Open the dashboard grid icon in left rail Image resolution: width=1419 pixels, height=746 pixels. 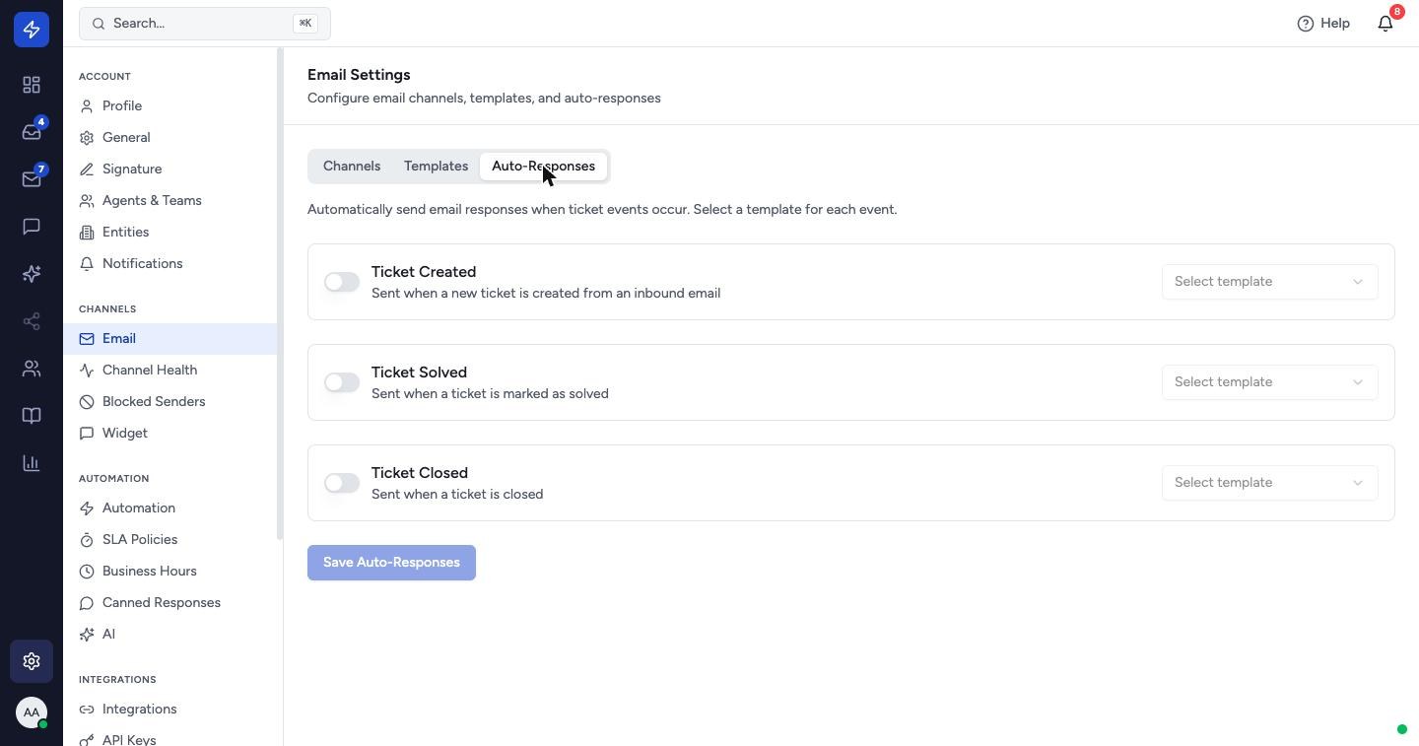click(x=32, y=85)
